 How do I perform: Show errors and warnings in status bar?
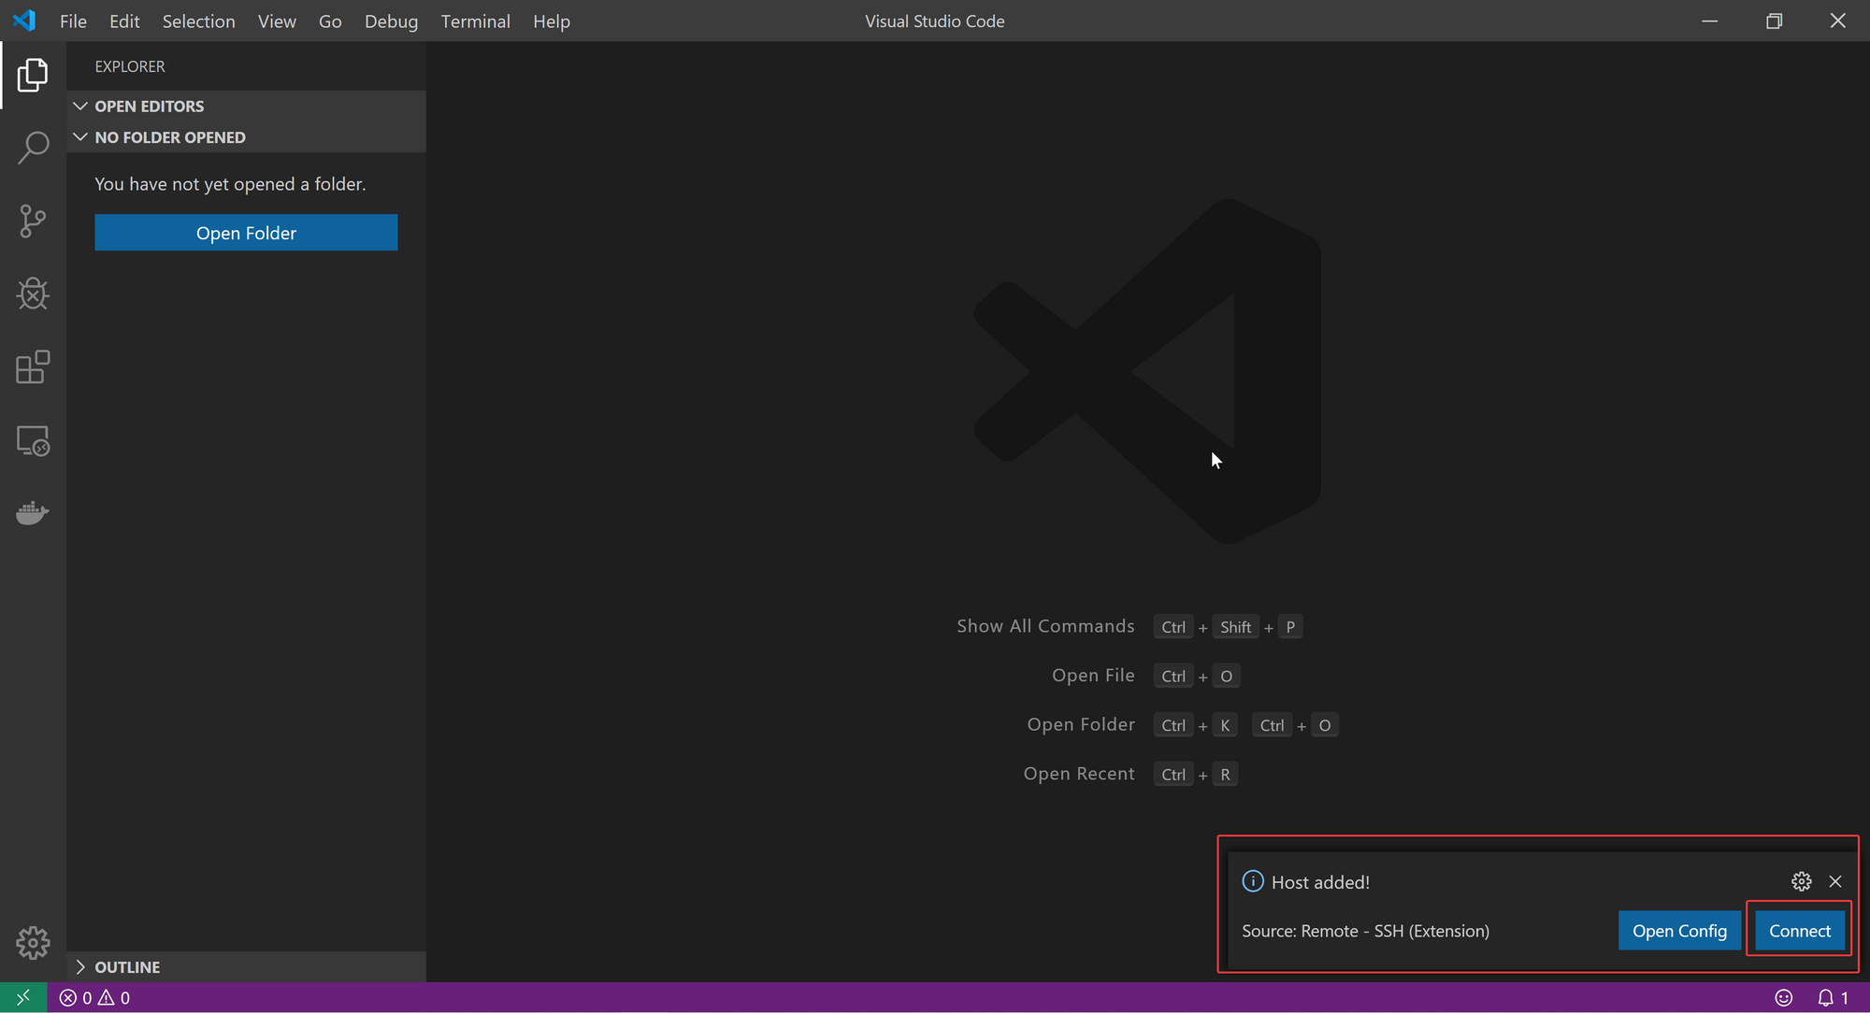94,998
